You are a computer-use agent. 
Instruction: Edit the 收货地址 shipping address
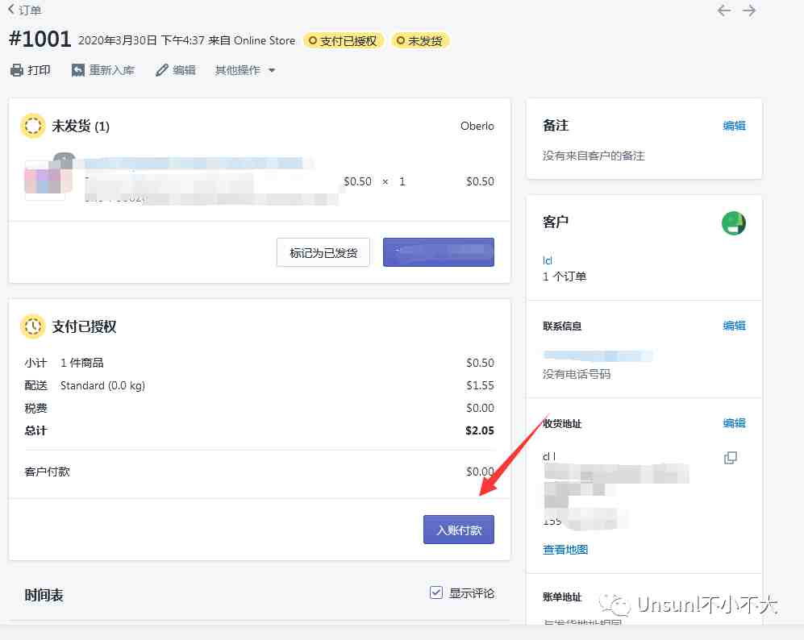click(734, 423)
